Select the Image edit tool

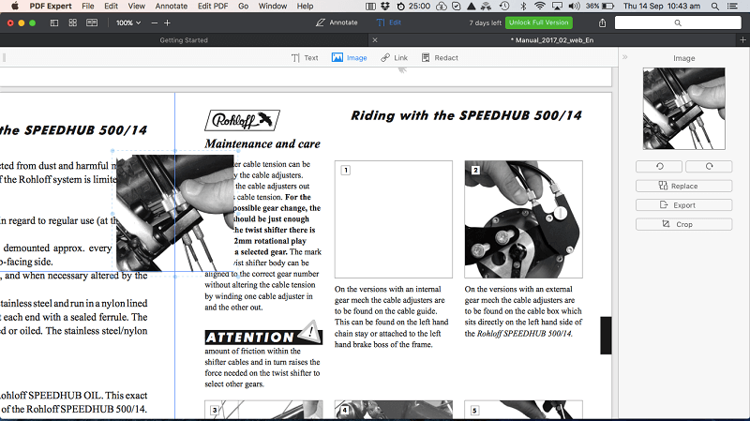pos(349,58)
